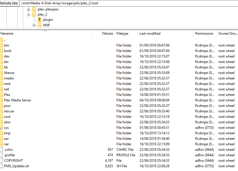This screenshot has height=171, width=238.
Task: Select the lib folder row
Action: click(119, 67)
